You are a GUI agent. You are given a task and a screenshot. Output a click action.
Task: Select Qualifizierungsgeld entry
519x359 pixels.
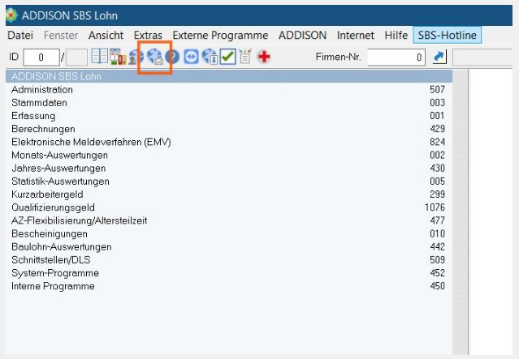[229, 207]
